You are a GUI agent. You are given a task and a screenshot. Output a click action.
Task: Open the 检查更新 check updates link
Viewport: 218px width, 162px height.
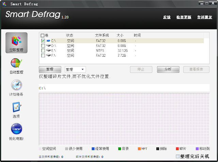click(x=184, y=17)
